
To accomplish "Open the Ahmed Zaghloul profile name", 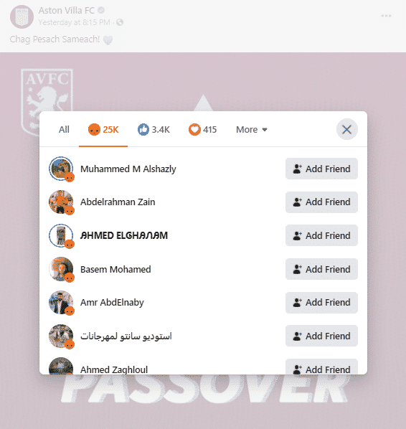I will coord(114,369).
